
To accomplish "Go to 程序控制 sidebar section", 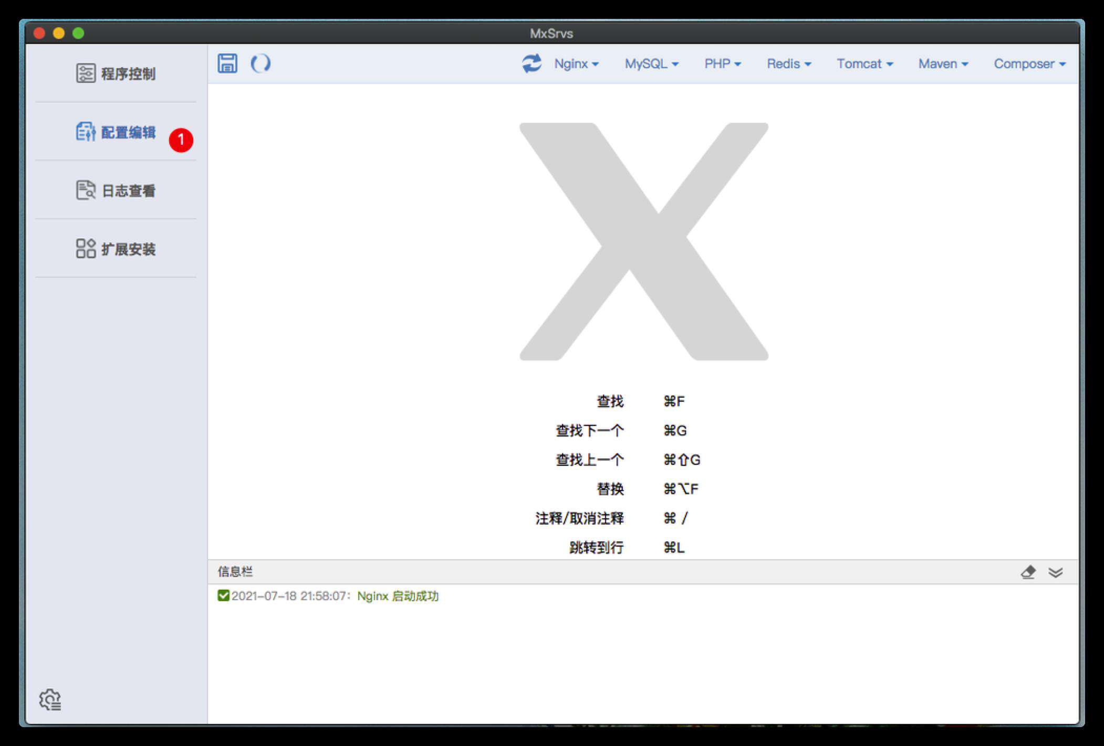I will click(116, 73).
